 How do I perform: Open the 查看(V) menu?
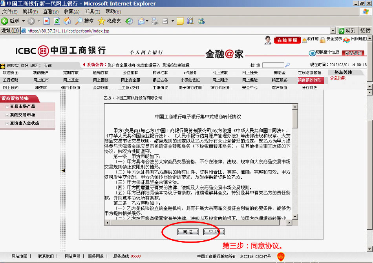coord(51,12)
